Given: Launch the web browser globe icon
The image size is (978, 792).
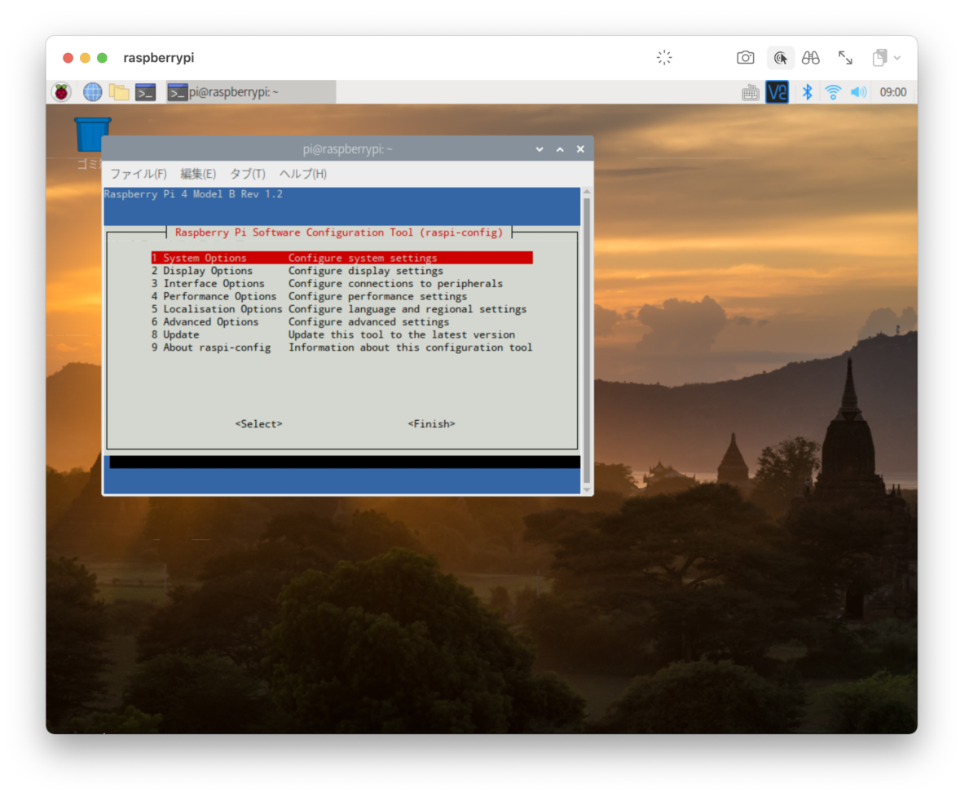Looking at the screenshot, I should 93,92.
